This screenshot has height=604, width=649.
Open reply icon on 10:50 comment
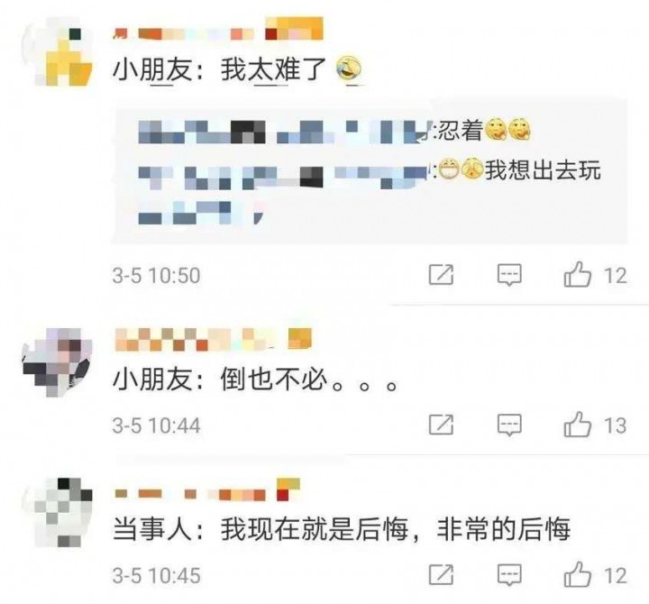coord(509,275)
